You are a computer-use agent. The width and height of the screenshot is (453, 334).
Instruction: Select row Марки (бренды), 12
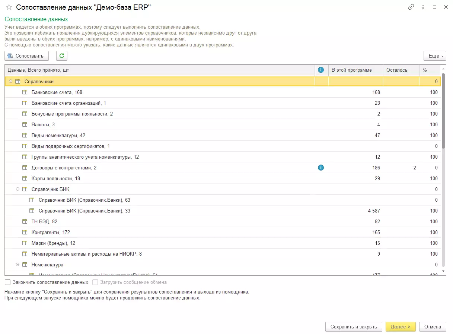pos(223,243)
